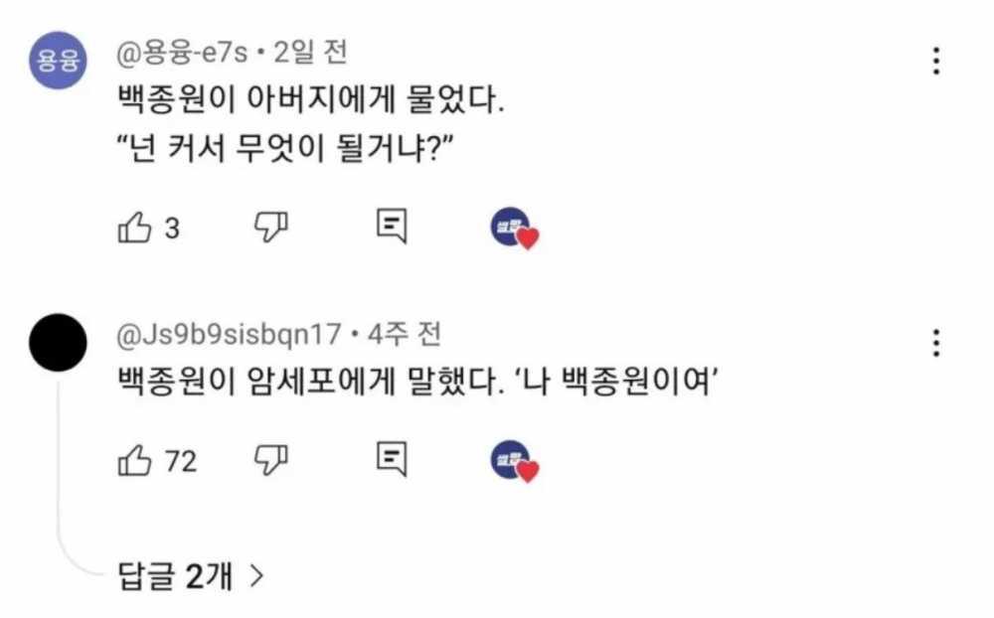This screenshot has height=618, width=994.
Task: Click reply icon on the @Js9b9sisbqn17 comment
Action: (x=392, y=458)
